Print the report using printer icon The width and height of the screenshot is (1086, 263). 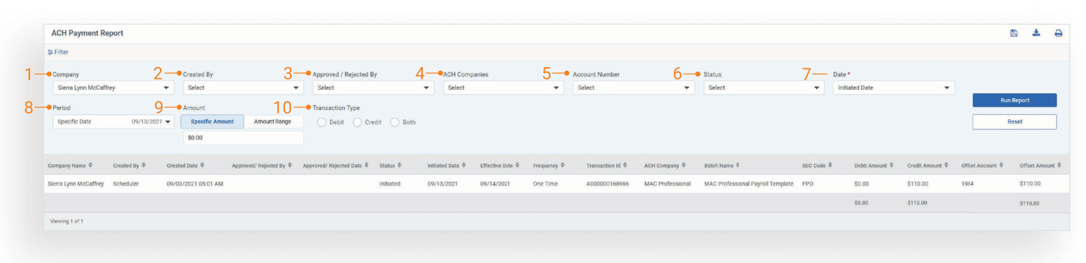tap(1058, 33)
